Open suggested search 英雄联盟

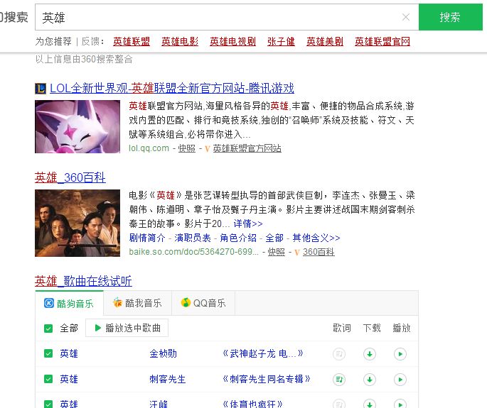[132, 41]
